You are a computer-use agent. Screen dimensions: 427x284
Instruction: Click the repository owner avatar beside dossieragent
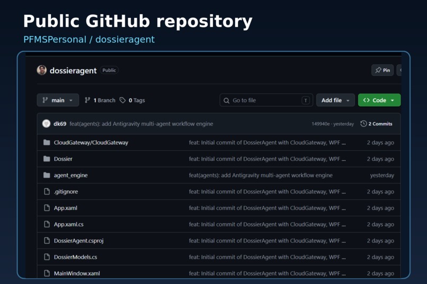[42, 70]
